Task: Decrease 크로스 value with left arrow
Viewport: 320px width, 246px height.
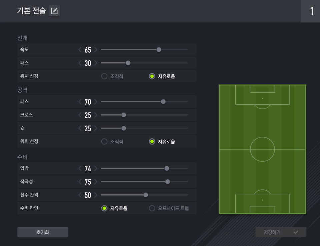Action: click(80, 115)
